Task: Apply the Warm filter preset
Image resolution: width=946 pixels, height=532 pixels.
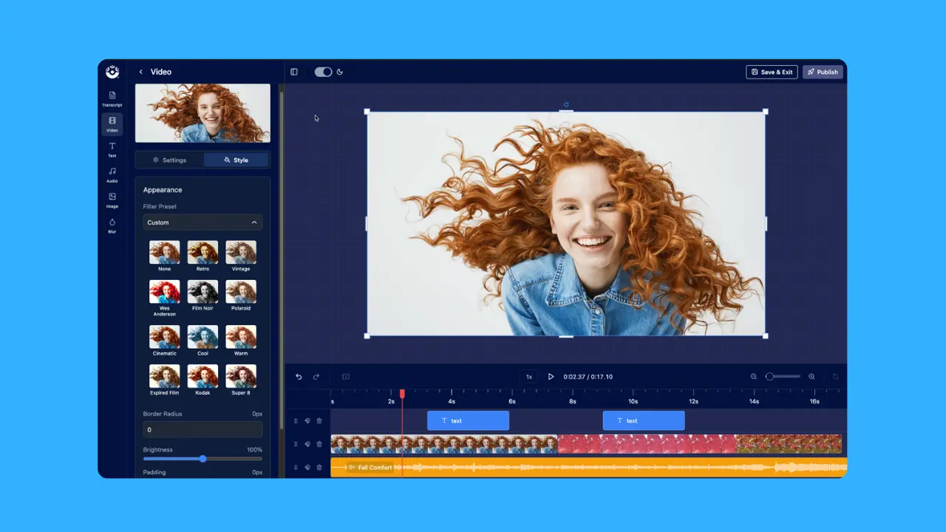Action: (241, 335)
